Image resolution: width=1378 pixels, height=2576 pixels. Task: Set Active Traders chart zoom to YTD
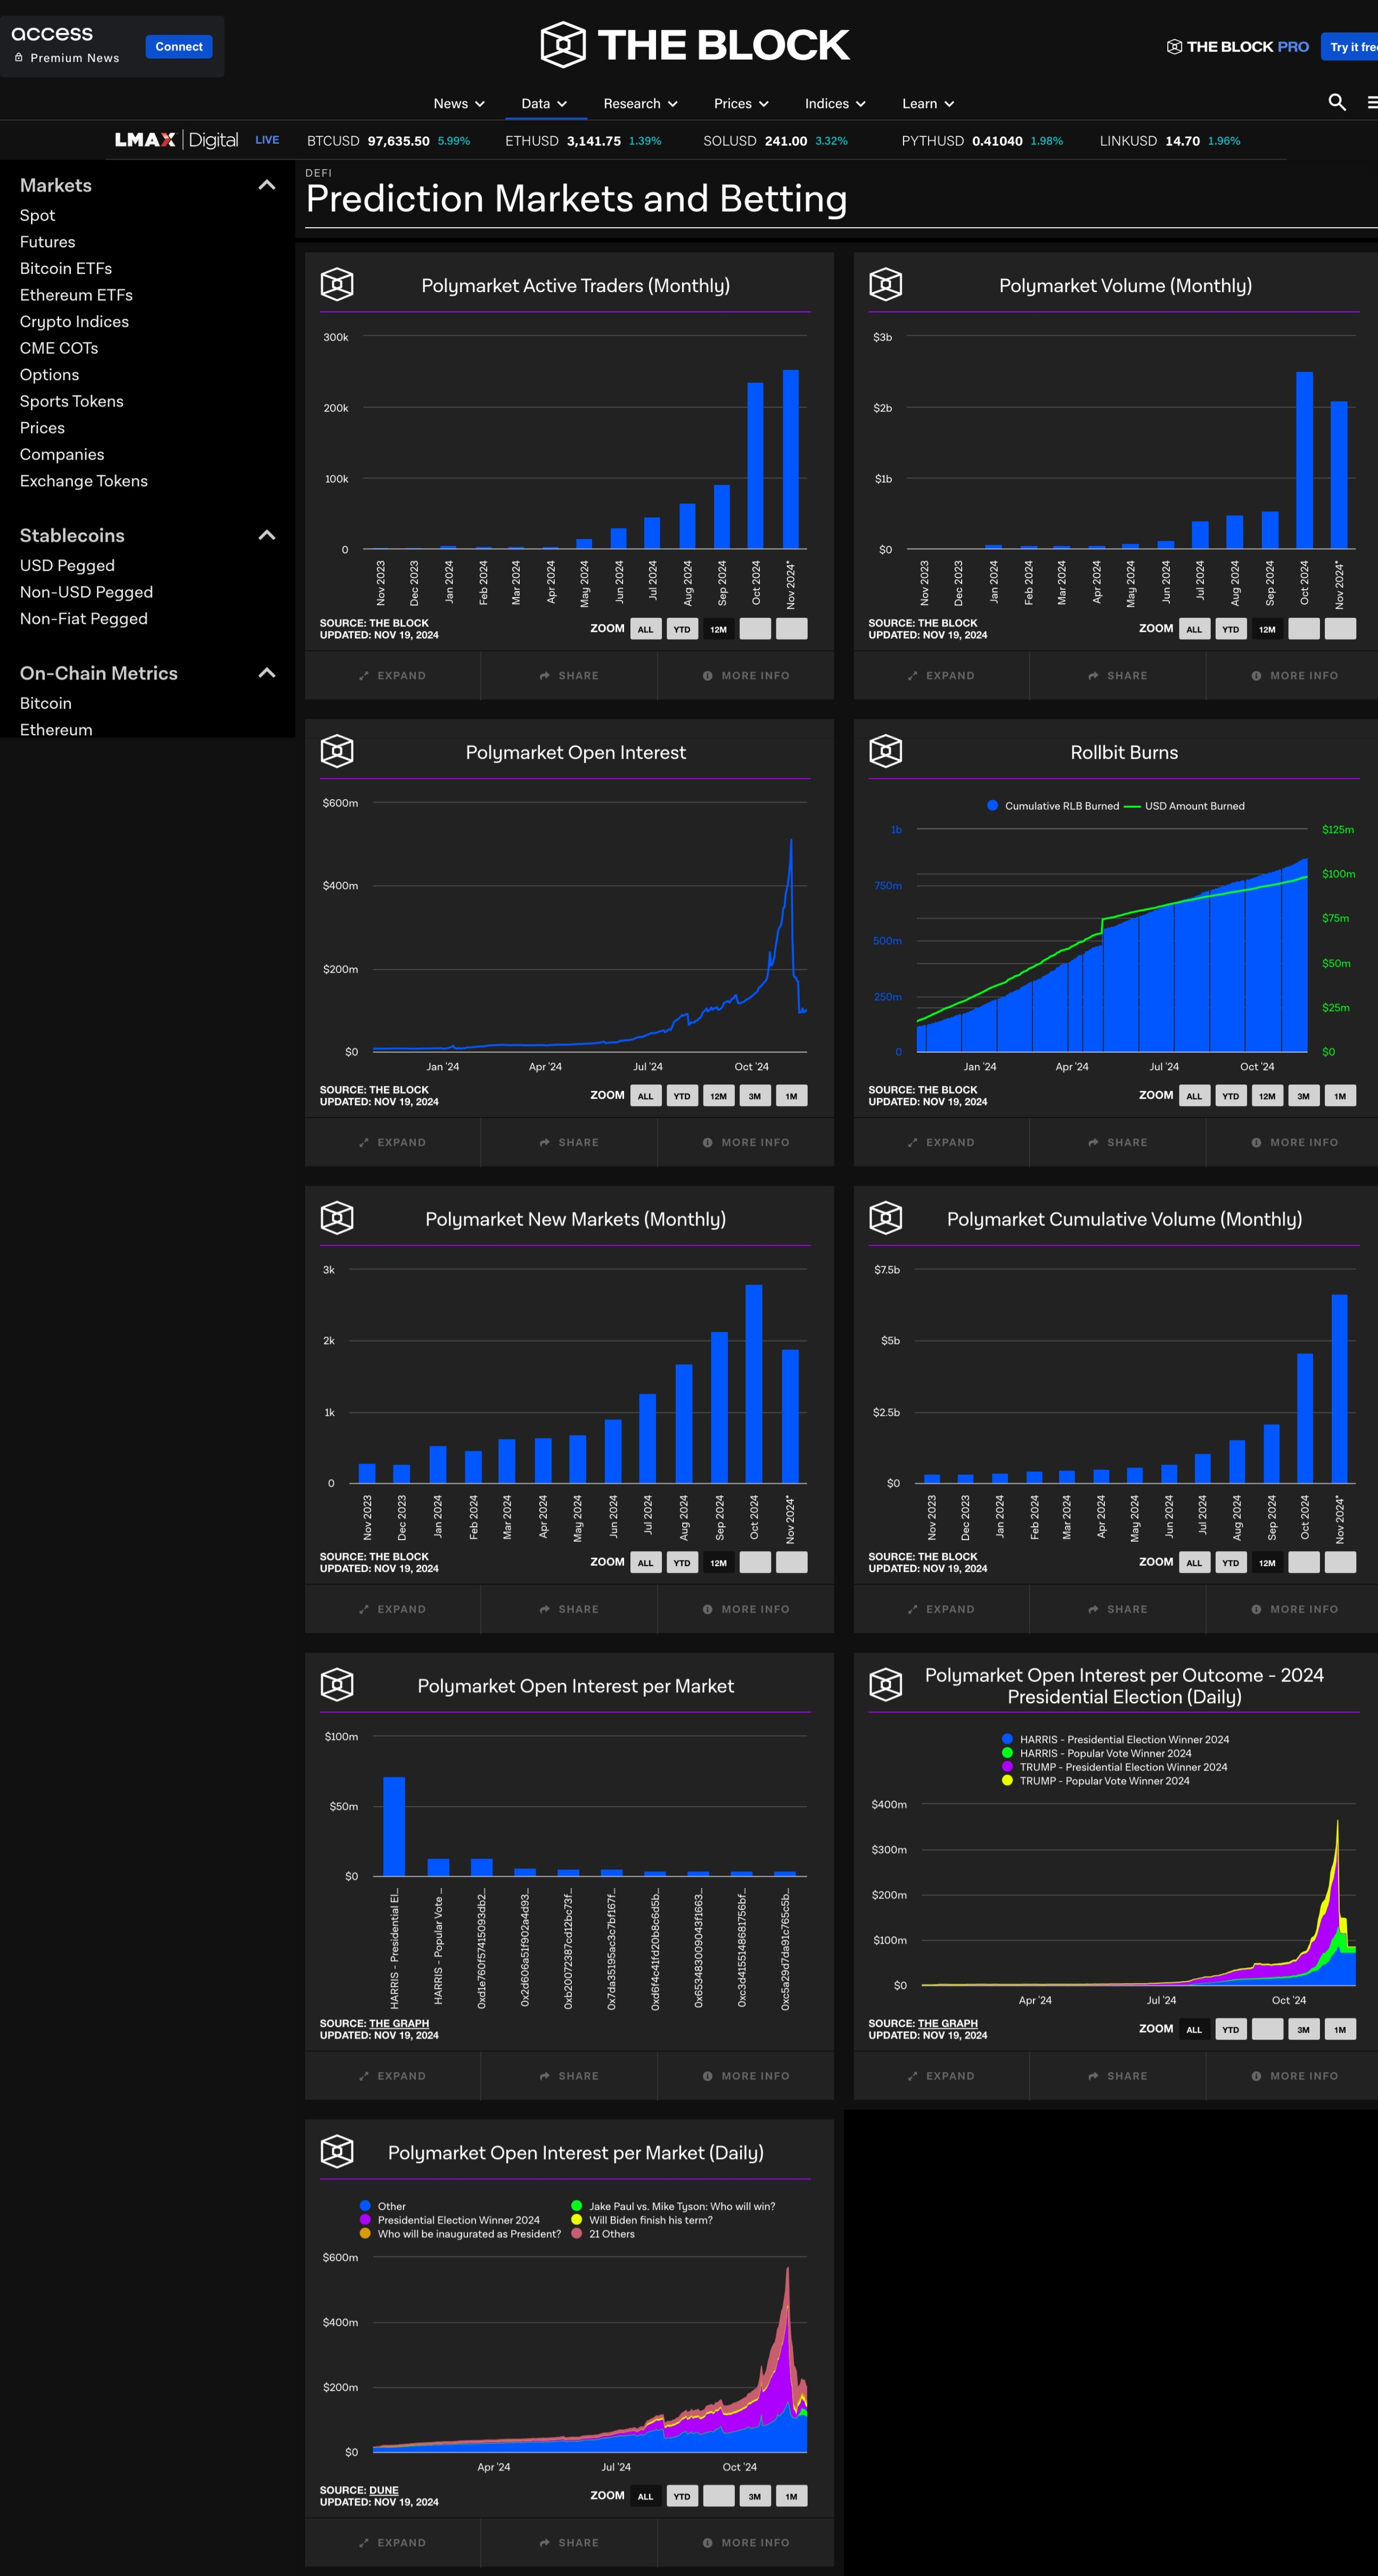(682, 629)
